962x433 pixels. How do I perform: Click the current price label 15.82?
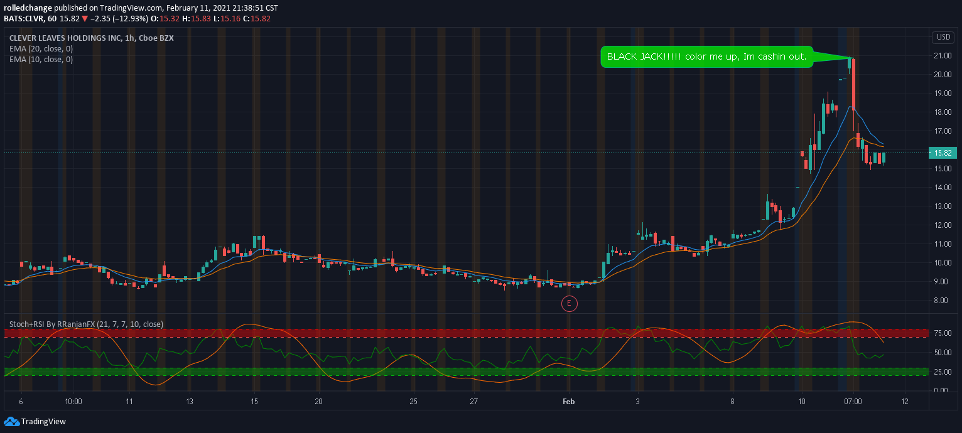click(942, 152)
